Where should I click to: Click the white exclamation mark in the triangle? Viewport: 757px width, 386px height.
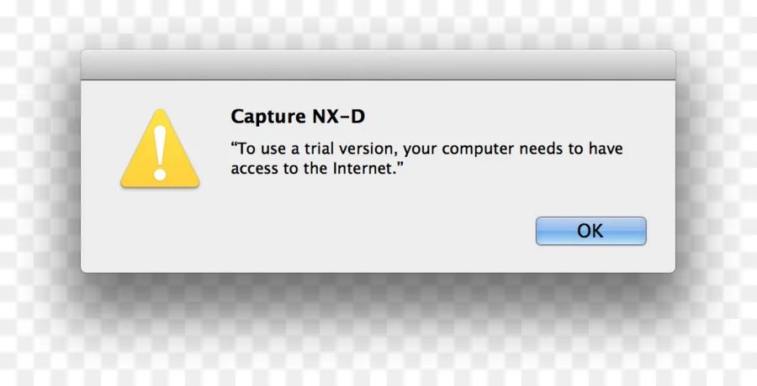coord(160,153)
